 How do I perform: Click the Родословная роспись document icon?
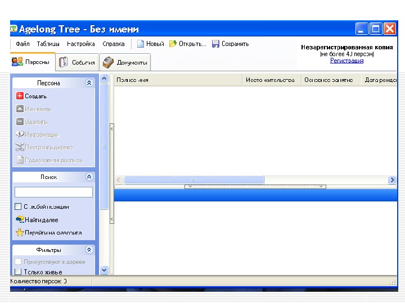[x=20, y=160]
